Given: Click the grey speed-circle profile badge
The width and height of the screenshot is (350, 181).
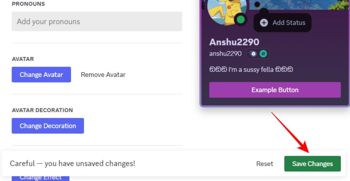Looking at the screenshot, I should (x=253, y=54).
